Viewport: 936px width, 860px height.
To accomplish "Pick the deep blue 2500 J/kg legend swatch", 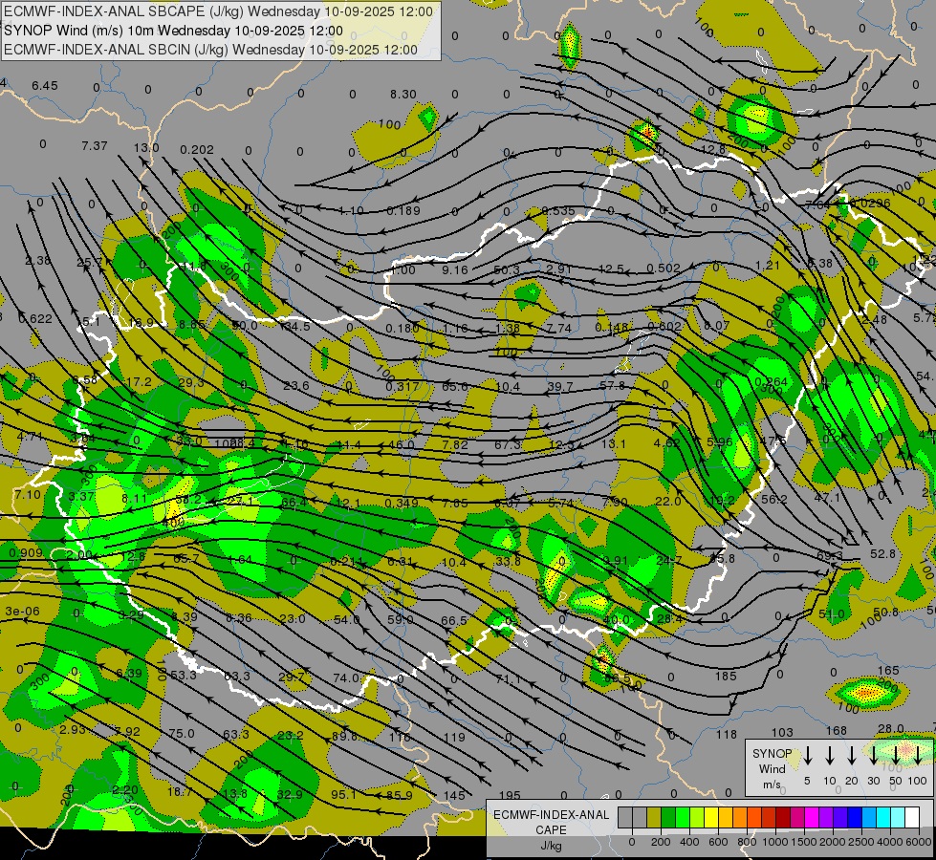I will coord(854,818).
